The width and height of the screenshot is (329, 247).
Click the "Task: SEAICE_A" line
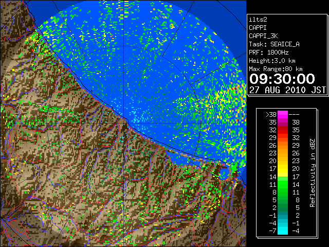[x=274, y=44]
